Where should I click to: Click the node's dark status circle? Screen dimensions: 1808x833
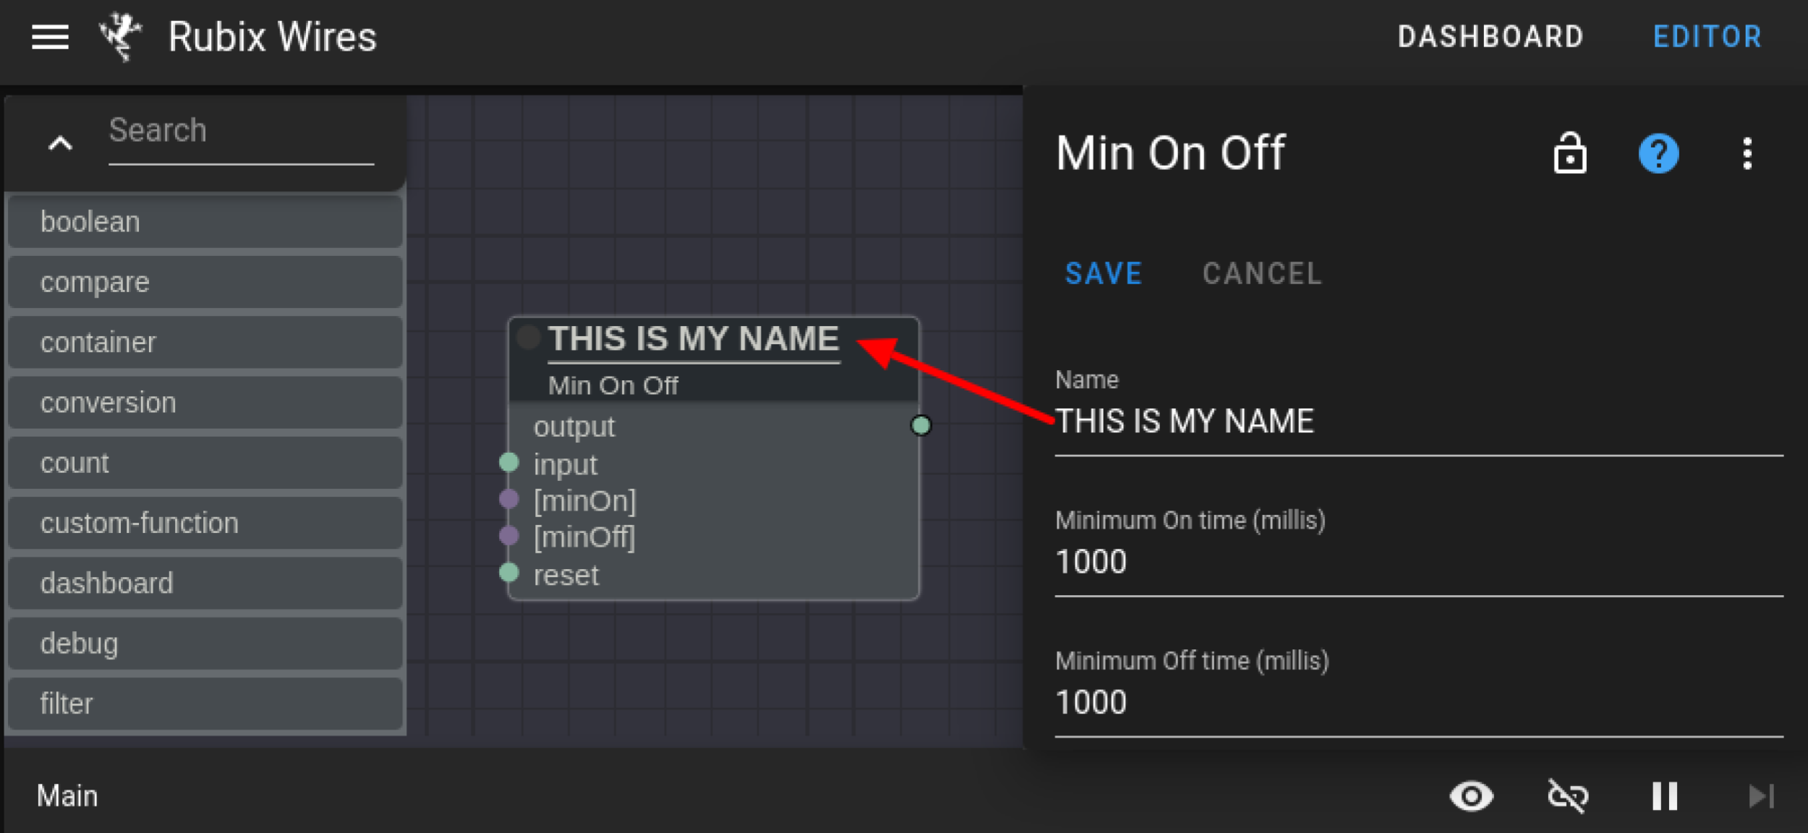(529, 337)
